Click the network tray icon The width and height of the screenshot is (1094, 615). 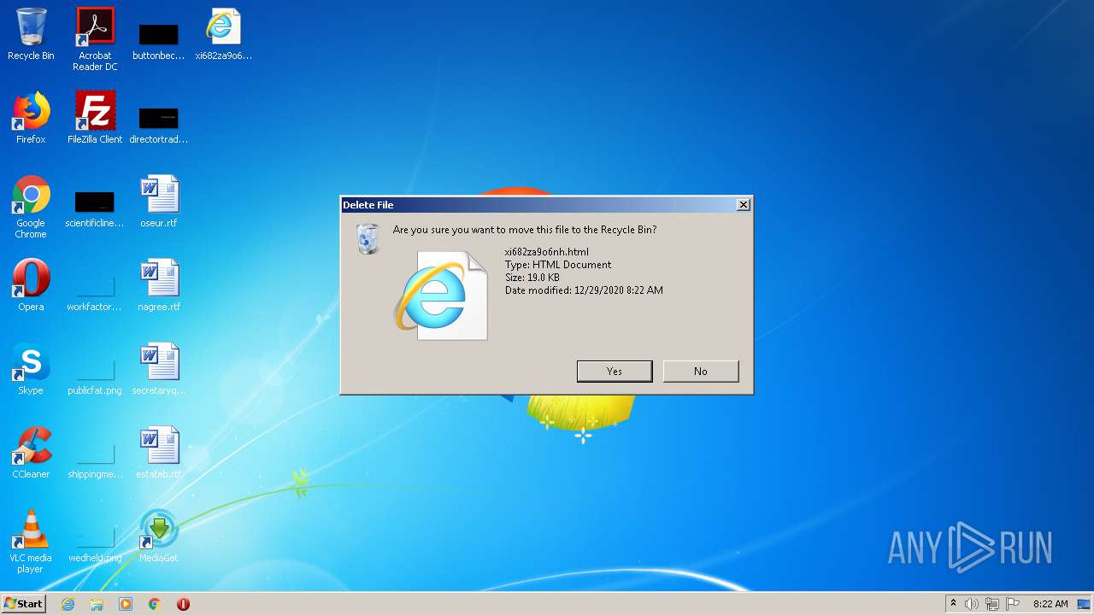(x=992, y=604)
